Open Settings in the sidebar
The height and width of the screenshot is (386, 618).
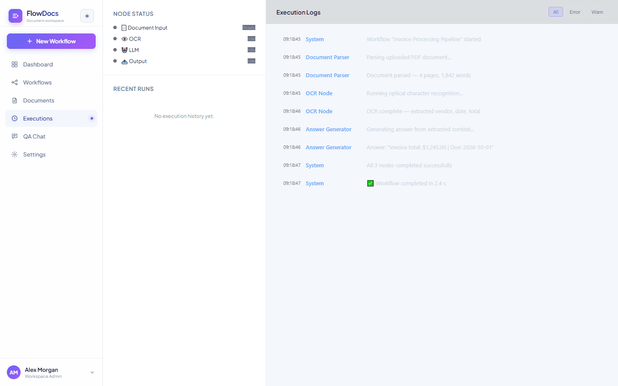point(51,154)
